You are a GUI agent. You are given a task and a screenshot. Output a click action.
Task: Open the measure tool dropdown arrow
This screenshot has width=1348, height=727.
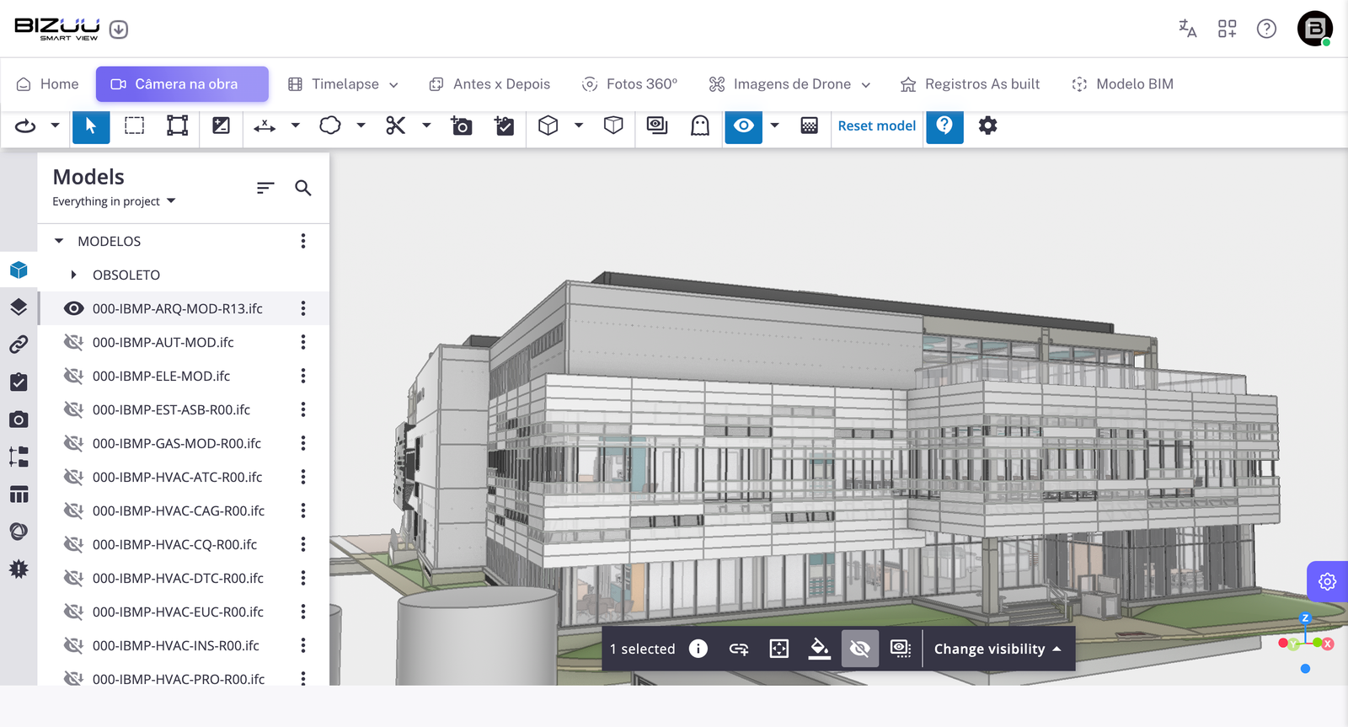point(295,126)
